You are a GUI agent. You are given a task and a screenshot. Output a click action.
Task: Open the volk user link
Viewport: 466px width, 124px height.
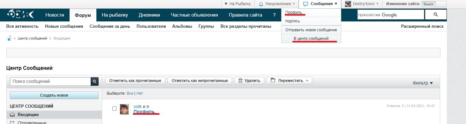138,106
